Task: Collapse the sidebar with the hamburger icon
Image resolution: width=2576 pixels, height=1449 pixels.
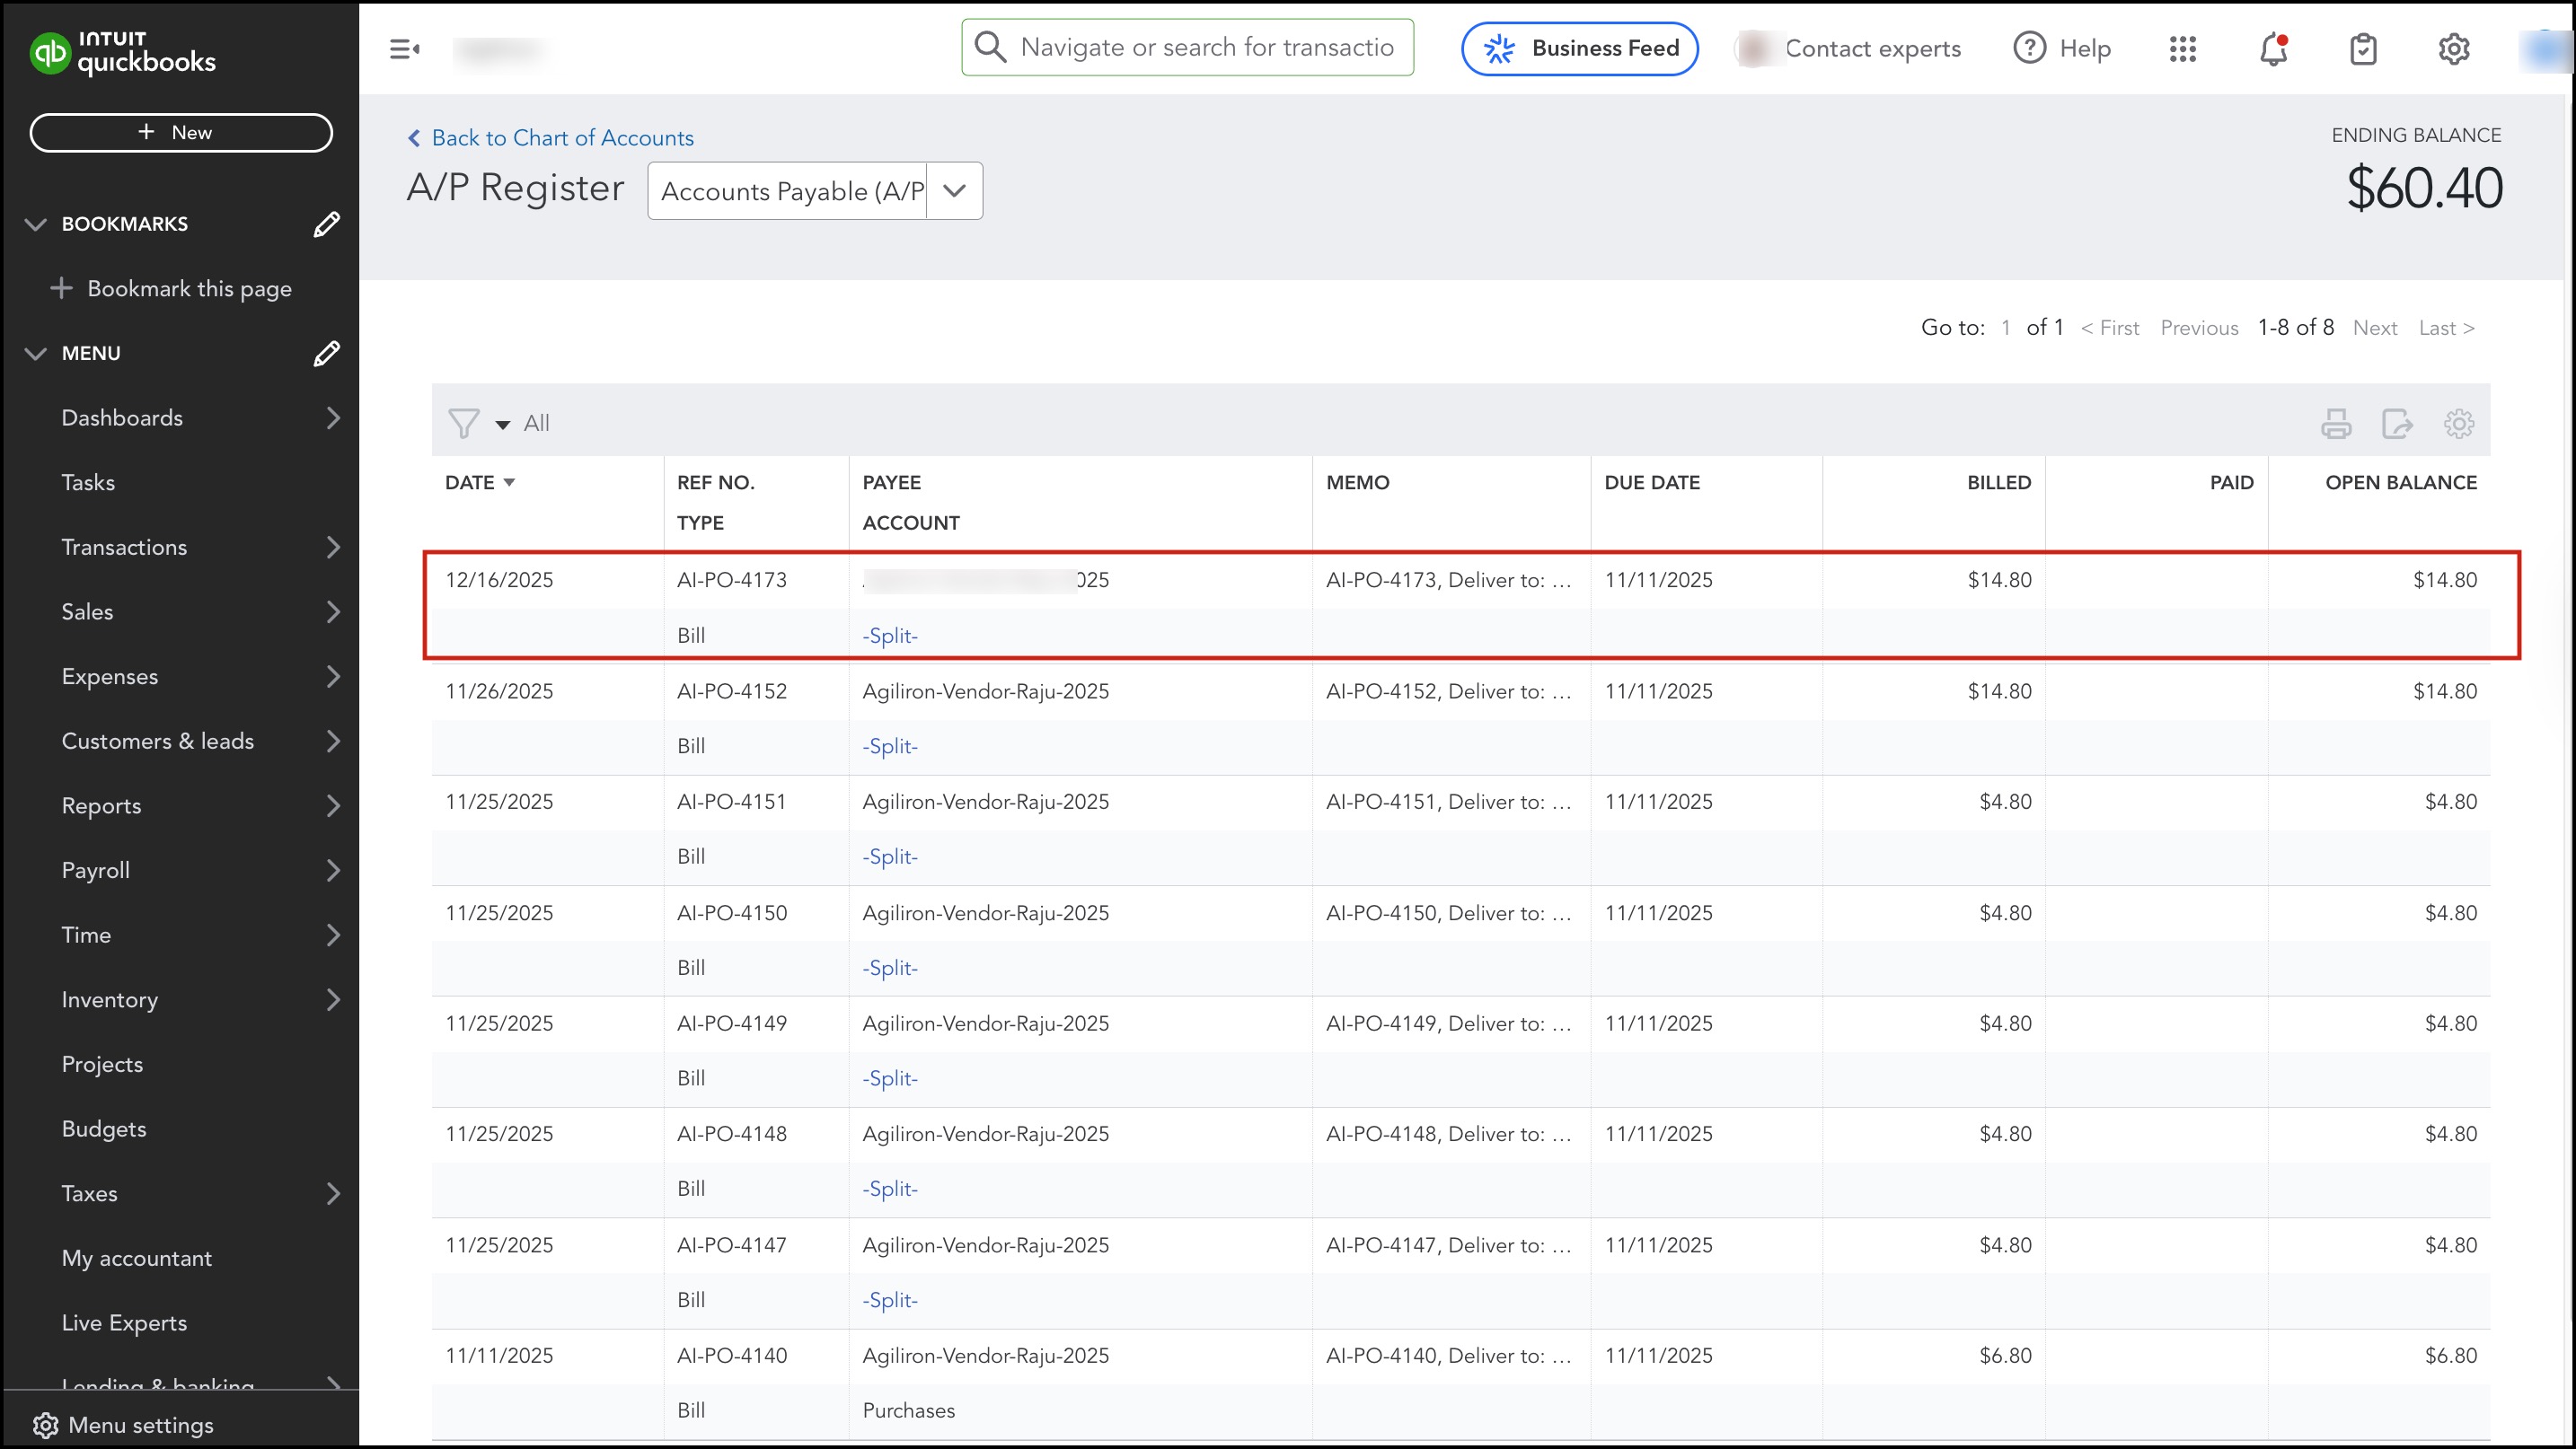Action: [x=404, y=48]
